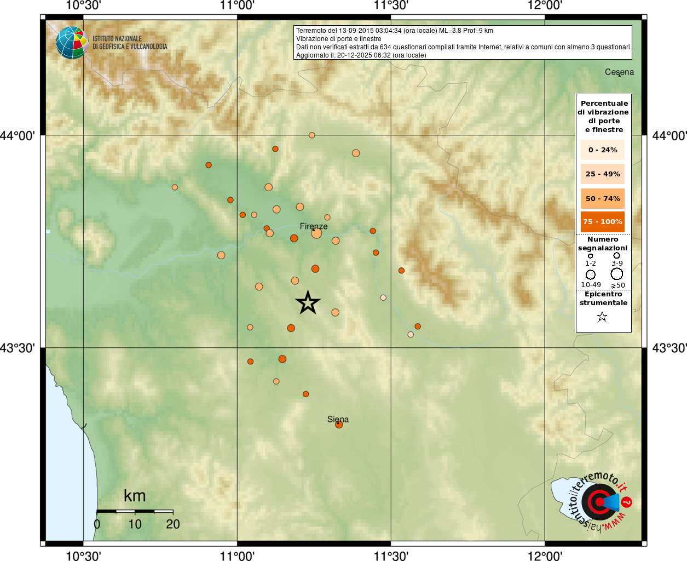Click the 'Terremoto del 13-09-2015' header line
This screenshot has height=561, width=687.
click(394, 31)
